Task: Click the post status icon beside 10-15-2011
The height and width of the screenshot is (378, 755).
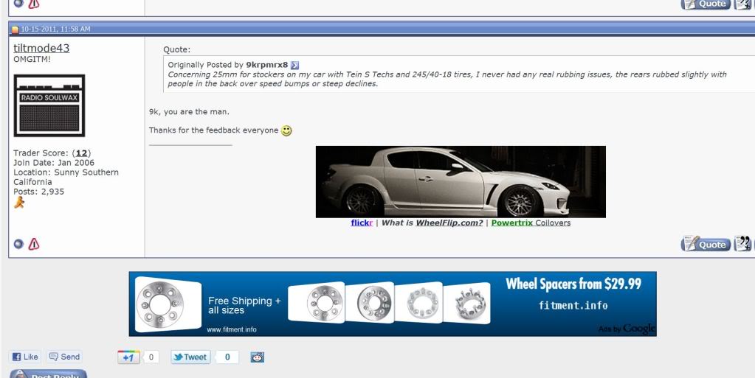Action: pyautogui.click(x=15, y=29)
